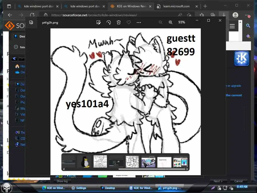This screenshot has height=193, width=257.
Task: Click the Edit image icon in Photos
Action: [98, 22]
